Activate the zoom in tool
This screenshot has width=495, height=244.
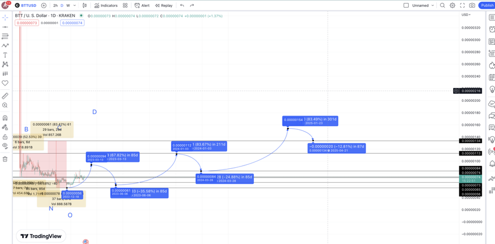point(5,105)
